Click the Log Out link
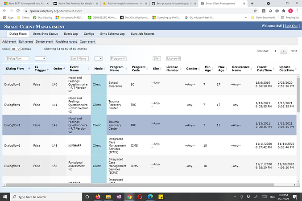 (292, 26)
